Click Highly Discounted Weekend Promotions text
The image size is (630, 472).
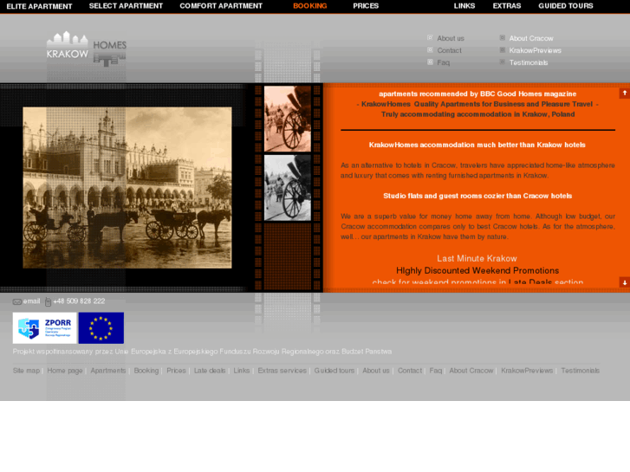click(477, 271)
